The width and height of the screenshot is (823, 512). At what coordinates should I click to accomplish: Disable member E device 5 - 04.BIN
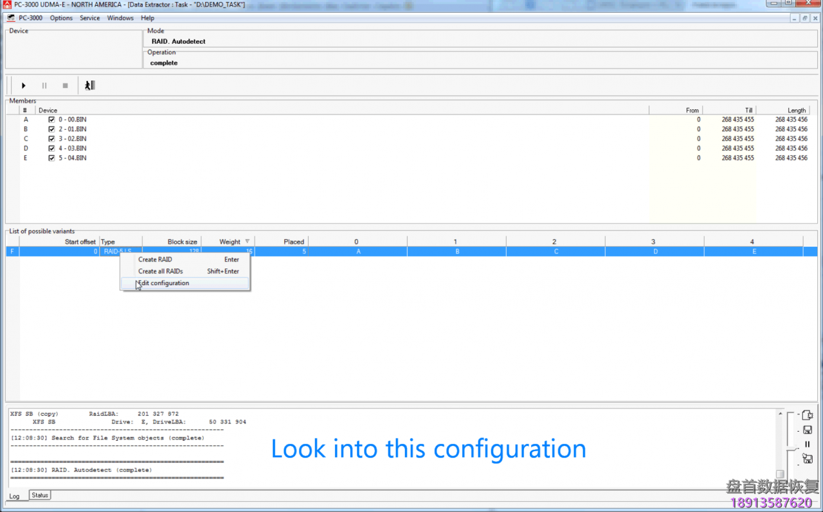pos(51,158)
